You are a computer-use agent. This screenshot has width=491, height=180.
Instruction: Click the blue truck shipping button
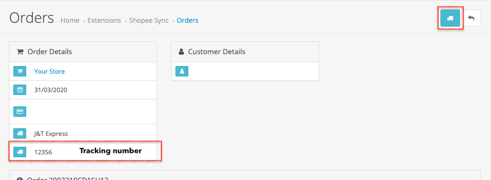pos(450,18)
